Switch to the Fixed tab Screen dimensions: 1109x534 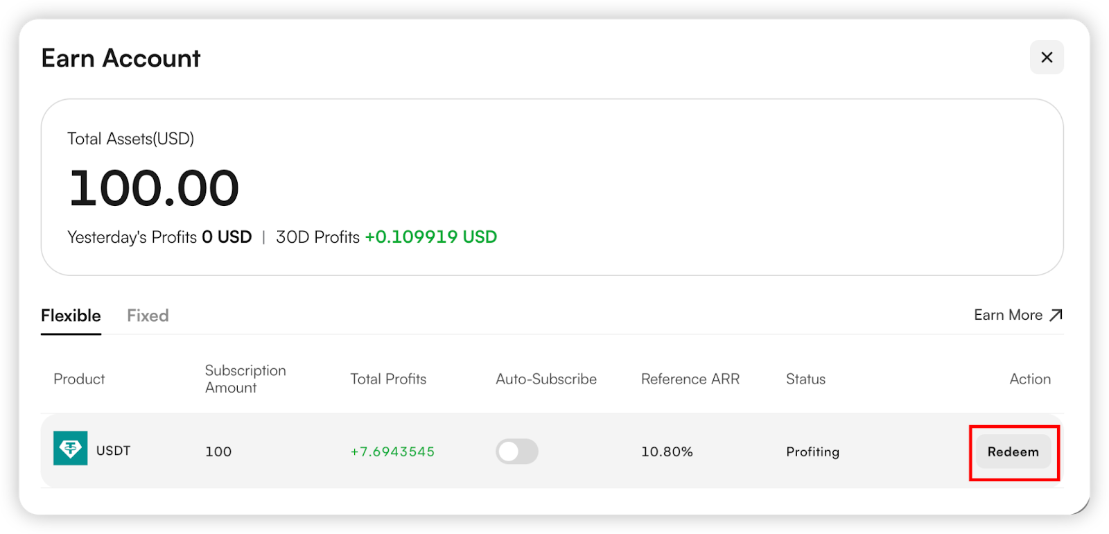[148, 316]
